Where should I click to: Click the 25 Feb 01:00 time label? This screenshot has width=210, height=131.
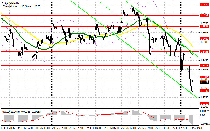(x=111, y=128)
